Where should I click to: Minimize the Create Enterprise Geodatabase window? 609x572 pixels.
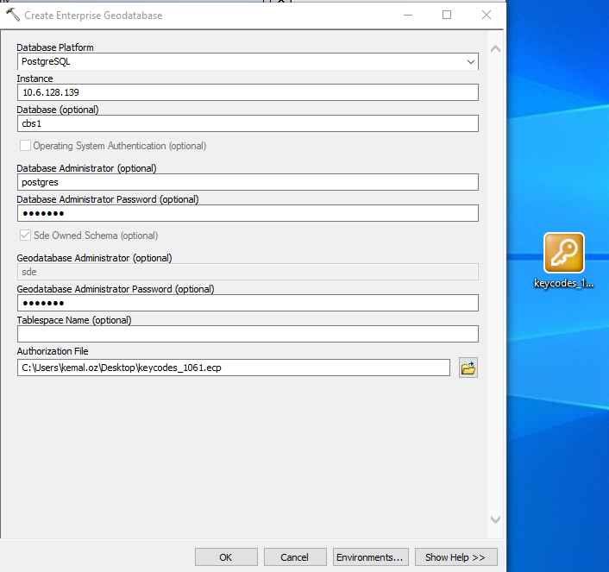click(x=408, y=15)
